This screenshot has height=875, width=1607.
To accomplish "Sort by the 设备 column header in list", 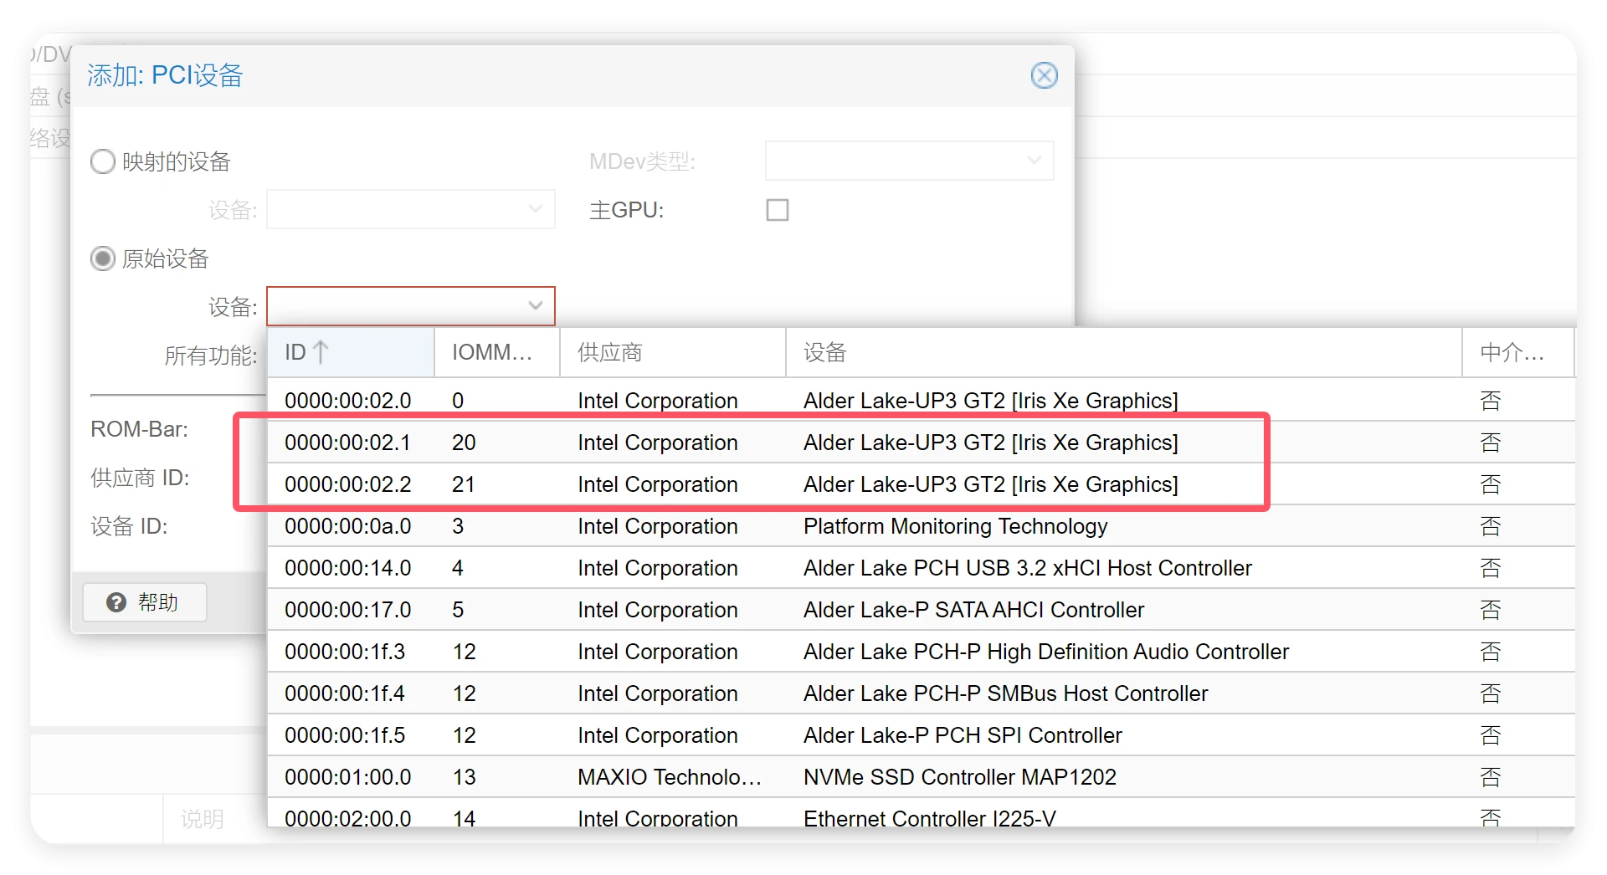I will [x=1124, y=352].
